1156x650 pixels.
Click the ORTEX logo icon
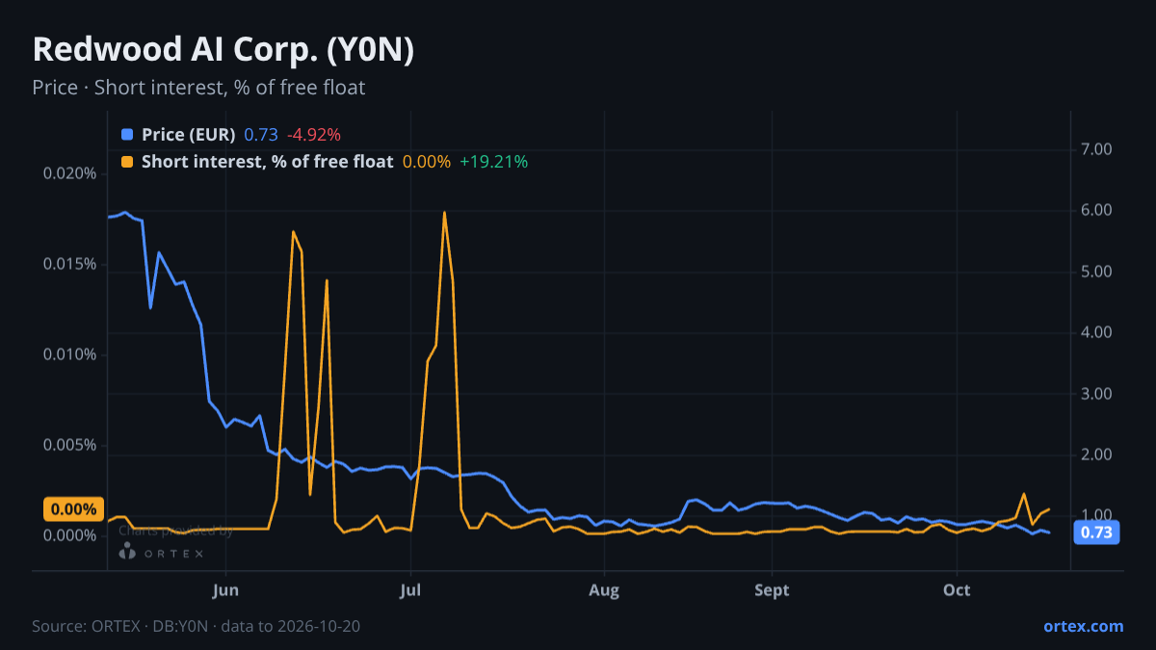pyautogui.click(x=127, y=552)
